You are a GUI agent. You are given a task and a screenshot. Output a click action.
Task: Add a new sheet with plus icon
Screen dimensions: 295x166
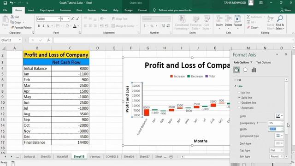click(171, 157)
